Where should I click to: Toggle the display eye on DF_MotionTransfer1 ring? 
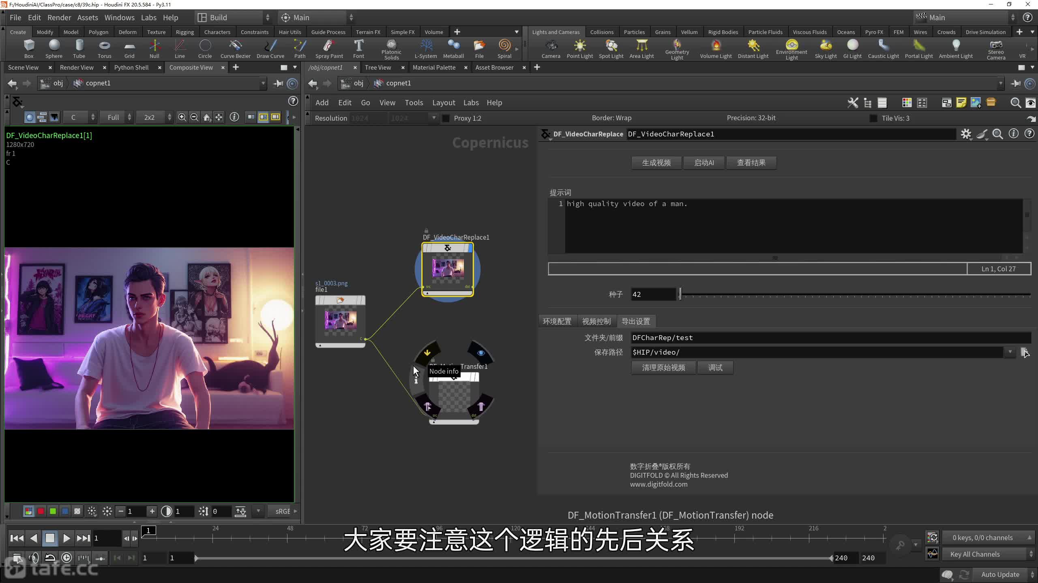(481, 353)
